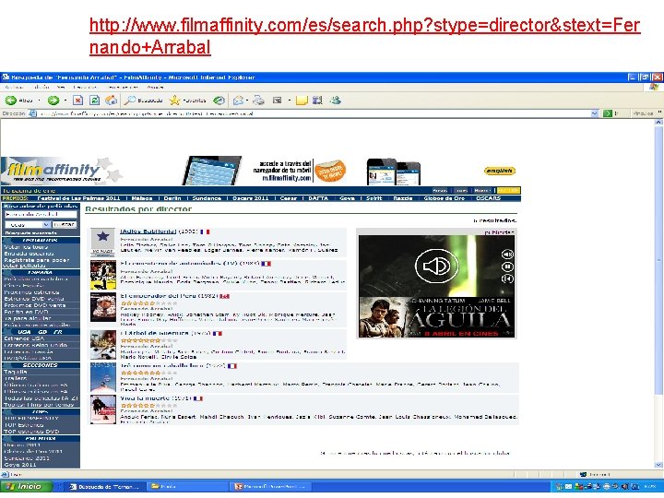Viewport: 664px width, 498px height.
Task: Open the Forward button dropdown arrow
Action: 65,101
